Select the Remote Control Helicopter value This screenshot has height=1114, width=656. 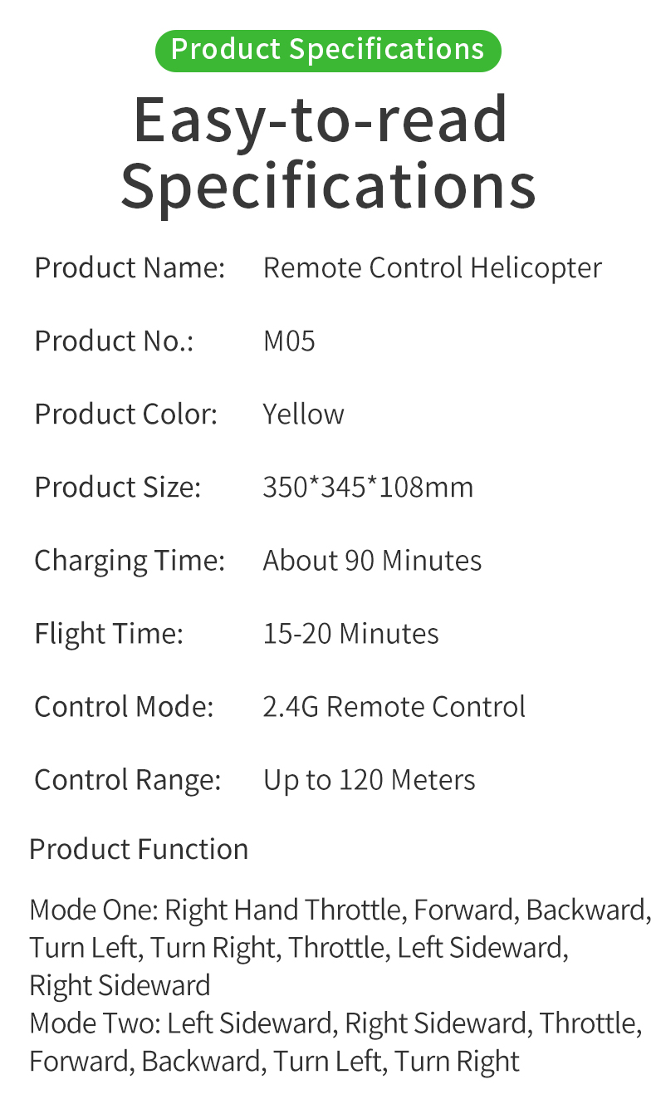432,268
